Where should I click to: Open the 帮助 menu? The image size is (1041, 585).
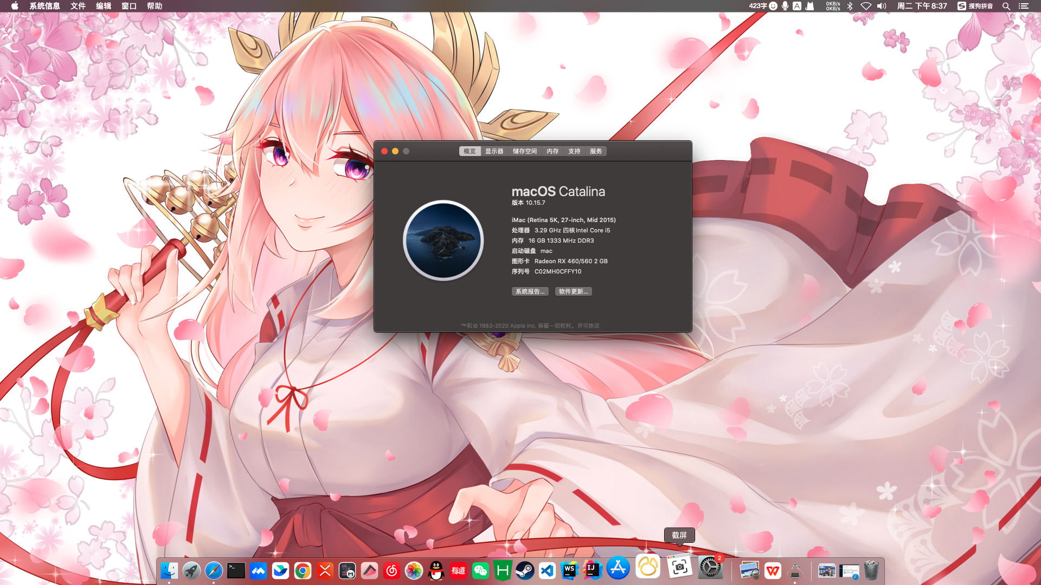[x=155, y=6]
